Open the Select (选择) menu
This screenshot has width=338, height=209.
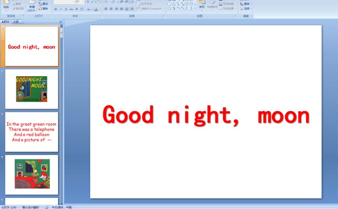pos(246,9)
